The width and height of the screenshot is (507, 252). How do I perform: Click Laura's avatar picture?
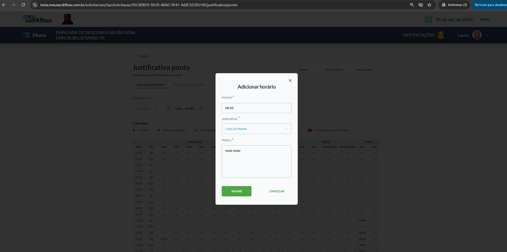click(x=477, y=35)
